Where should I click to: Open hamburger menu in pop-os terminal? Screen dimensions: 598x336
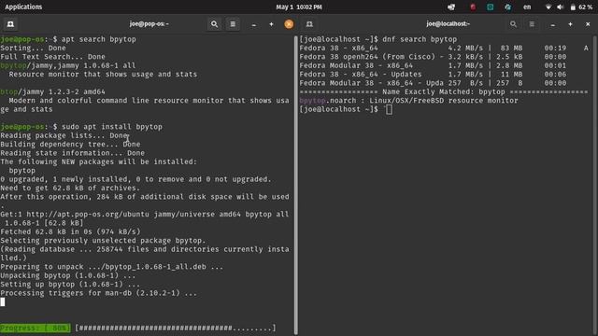coord(233,24)
